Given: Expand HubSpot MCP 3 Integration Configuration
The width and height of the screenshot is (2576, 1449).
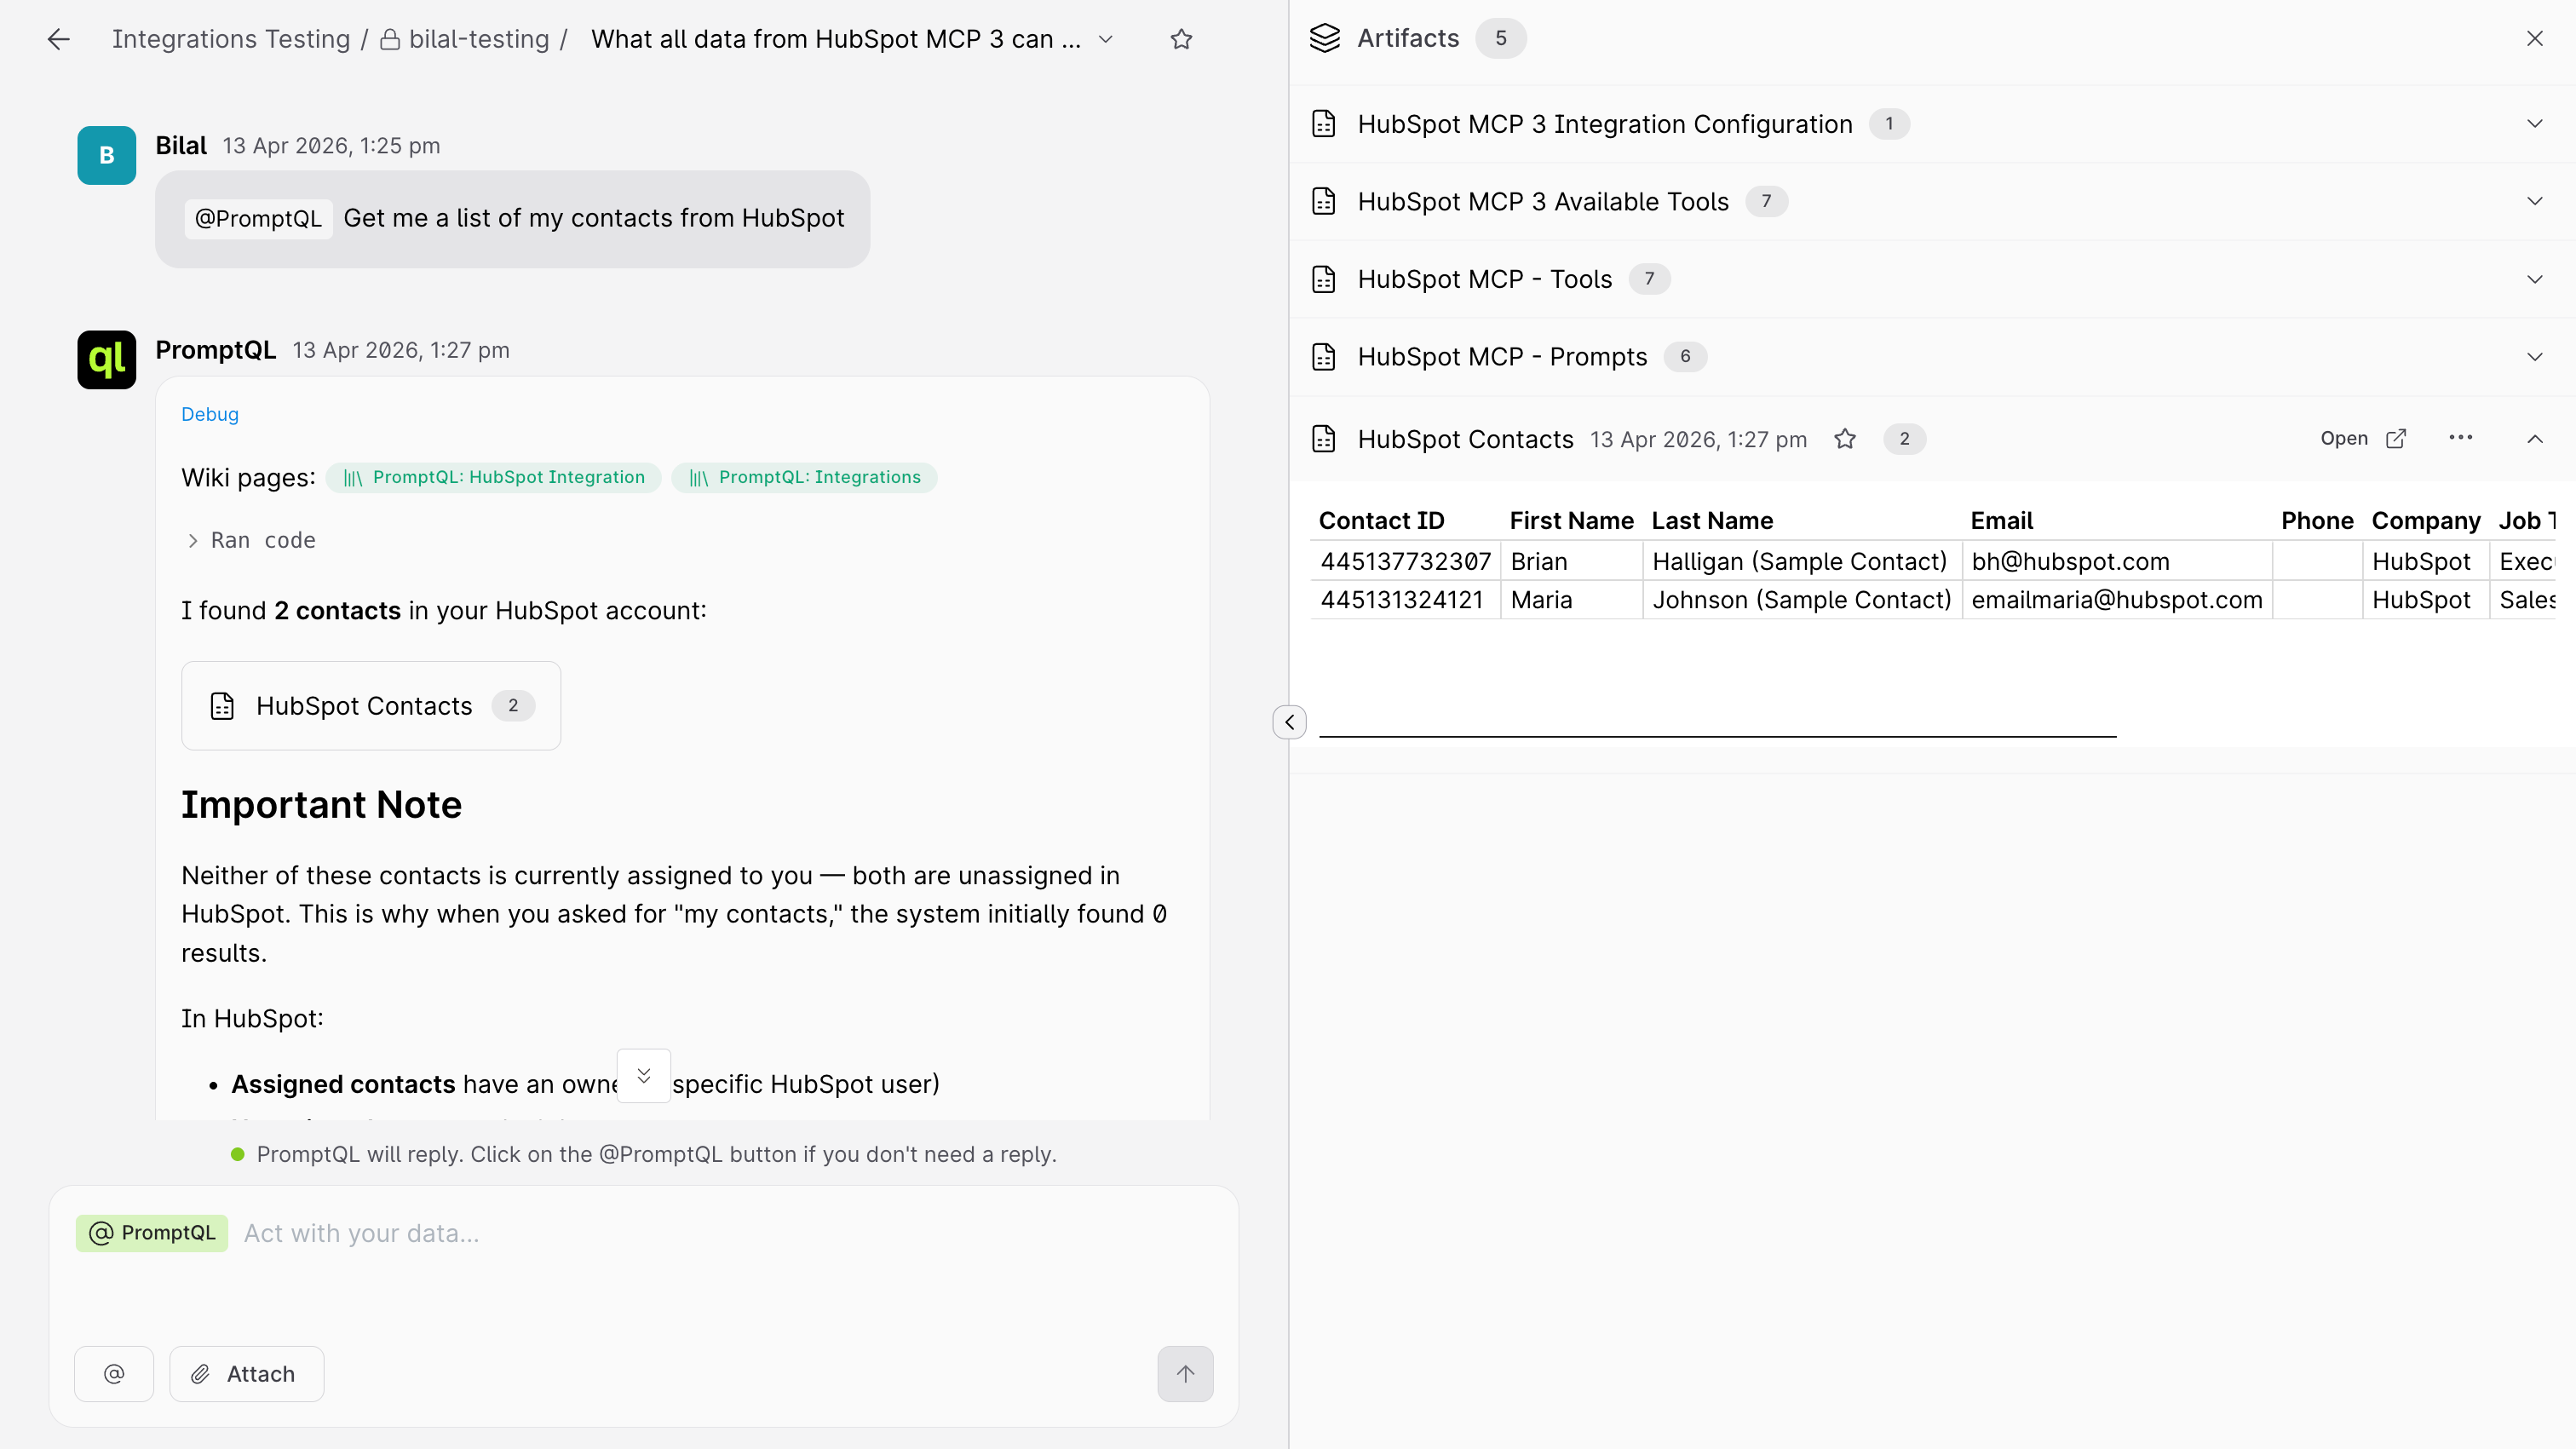Looking at the screenshot, I should (2535, 124).
